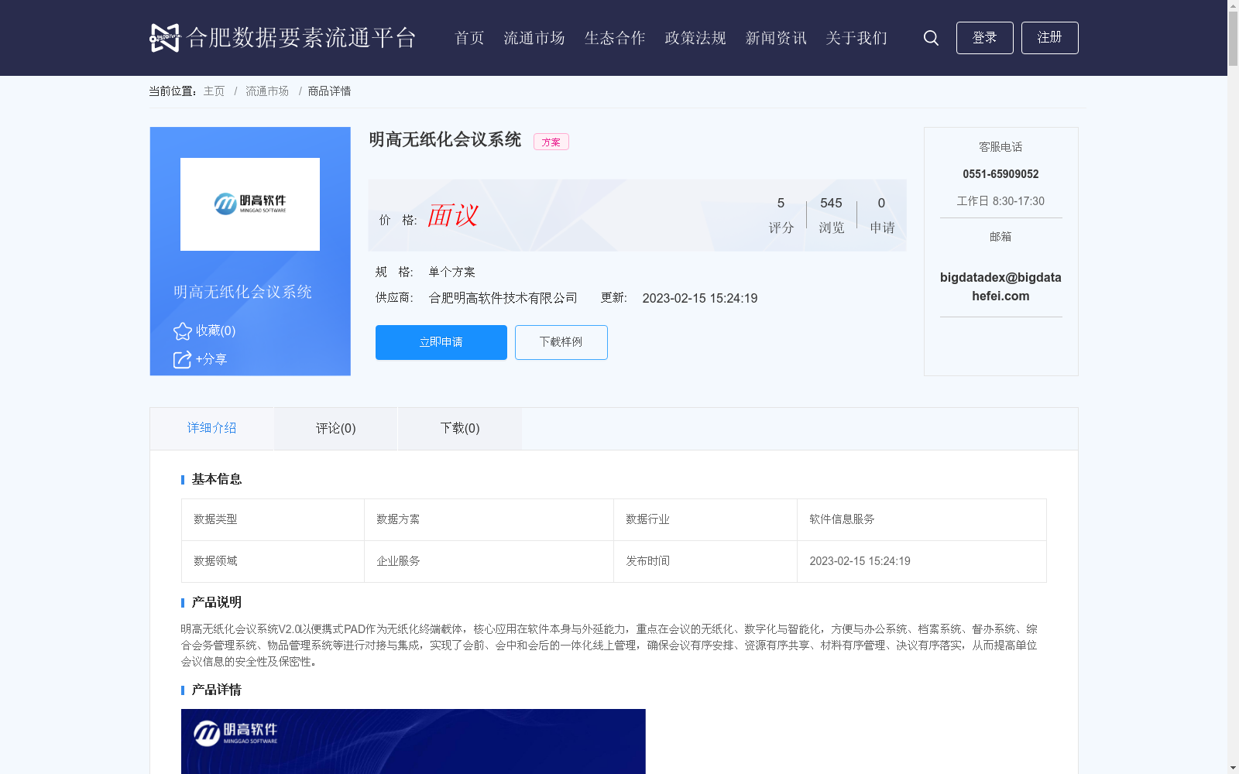Click the update time 2023-02-15 15:24:19 next to 更新
This screenshot has height=774, width=1239.
pyautogui.click(x=699, y=298)
